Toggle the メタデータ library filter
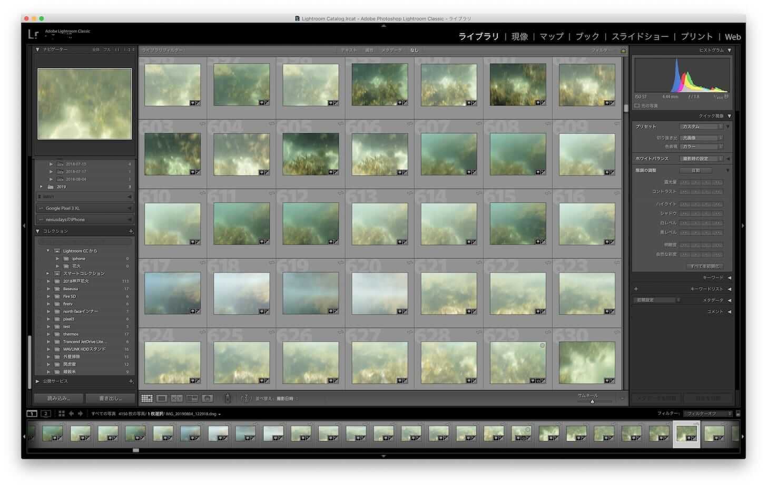Viewport: 767px width, 487px height. [x=391, y=50]
